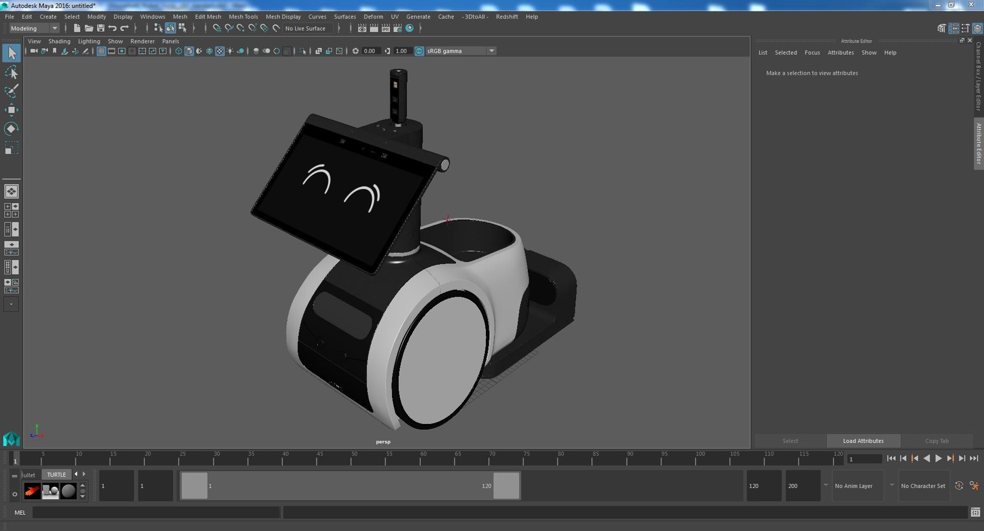Render the current frame clapper icon
The width and height of the screenshot is (984, 531).
[x=374, y=28]
